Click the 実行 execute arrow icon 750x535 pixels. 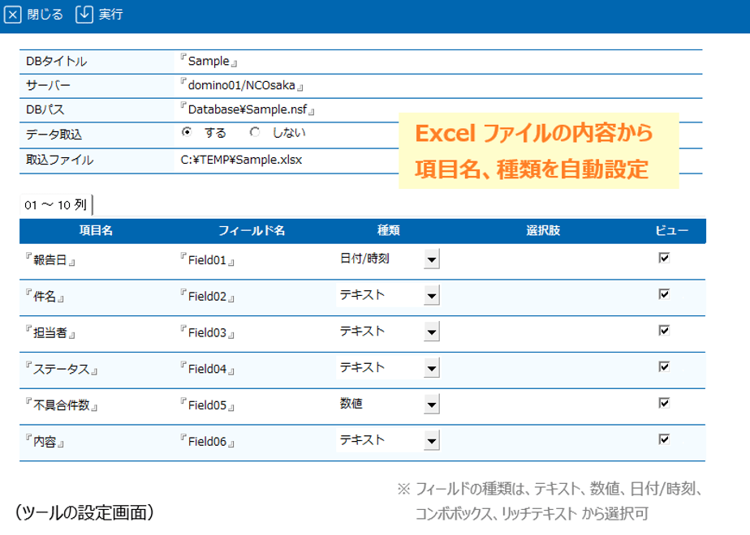tap(84, 15)
